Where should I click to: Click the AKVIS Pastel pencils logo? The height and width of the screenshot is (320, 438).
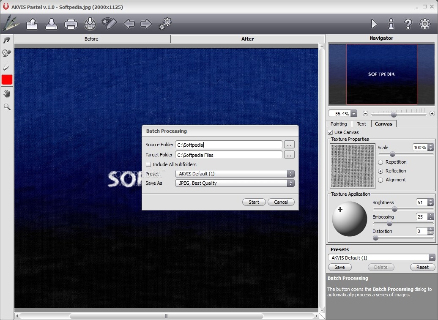(11, 23)
